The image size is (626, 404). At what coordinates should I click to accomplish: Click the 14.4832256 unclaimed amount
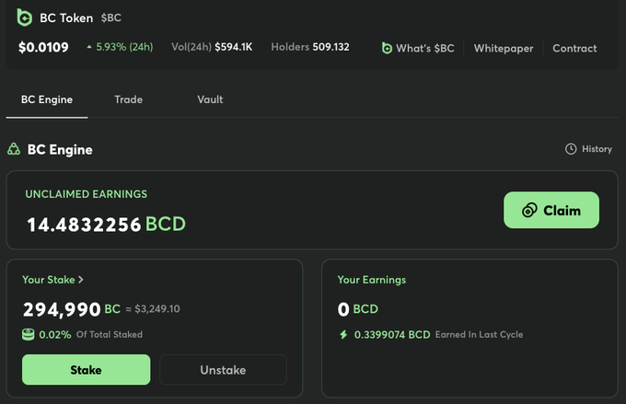[84, 225]
